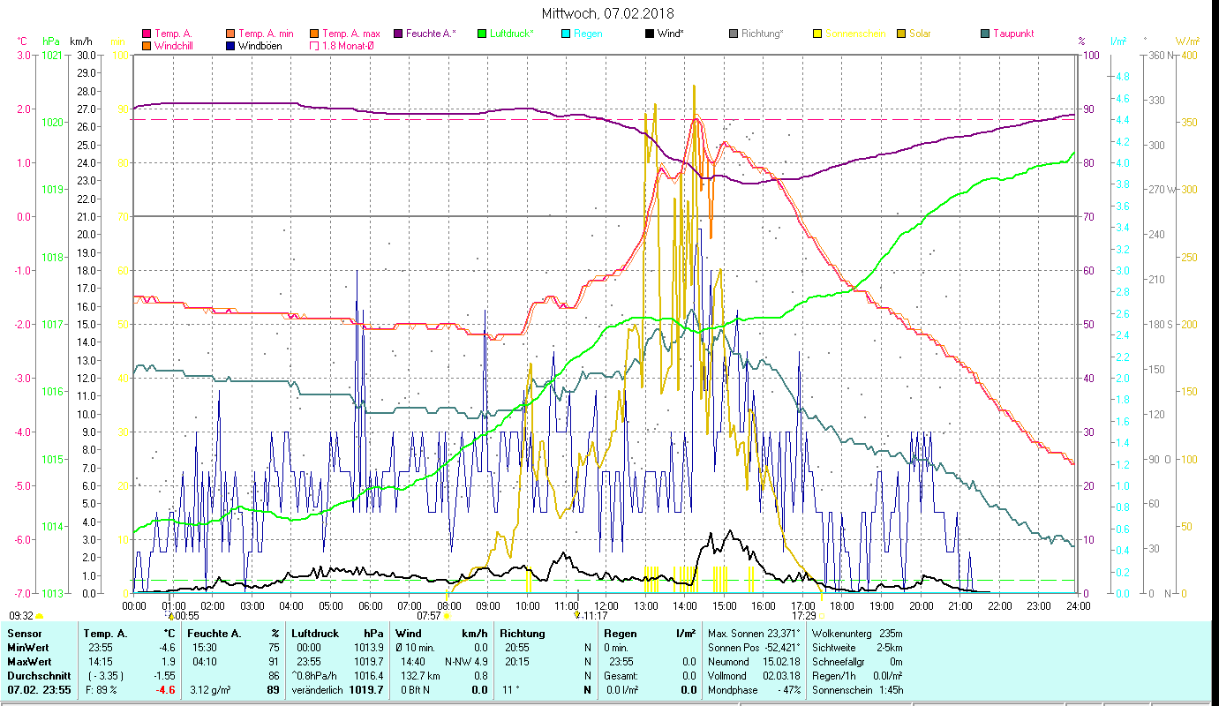Screen dimensions: 1219x706
Task: Click the black Wind legend swatch
Action: [649, 34]
